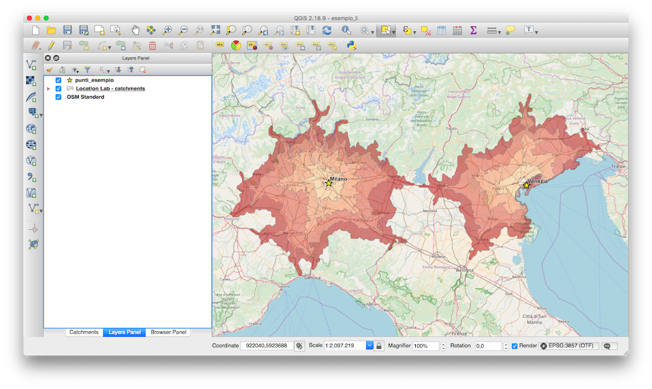Viewport: 652px width, 389px height.
Task: Click into the Rotation 0,0 field
Action: click(x=488, y=346)
